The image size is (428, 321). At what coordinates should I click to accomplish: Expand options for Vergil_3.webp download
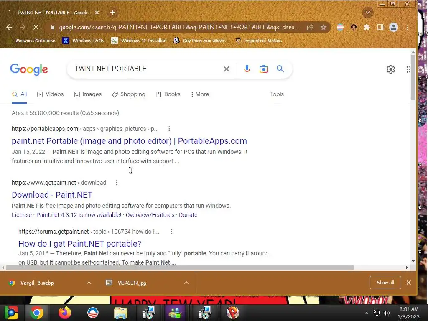(x=89, y=283)
